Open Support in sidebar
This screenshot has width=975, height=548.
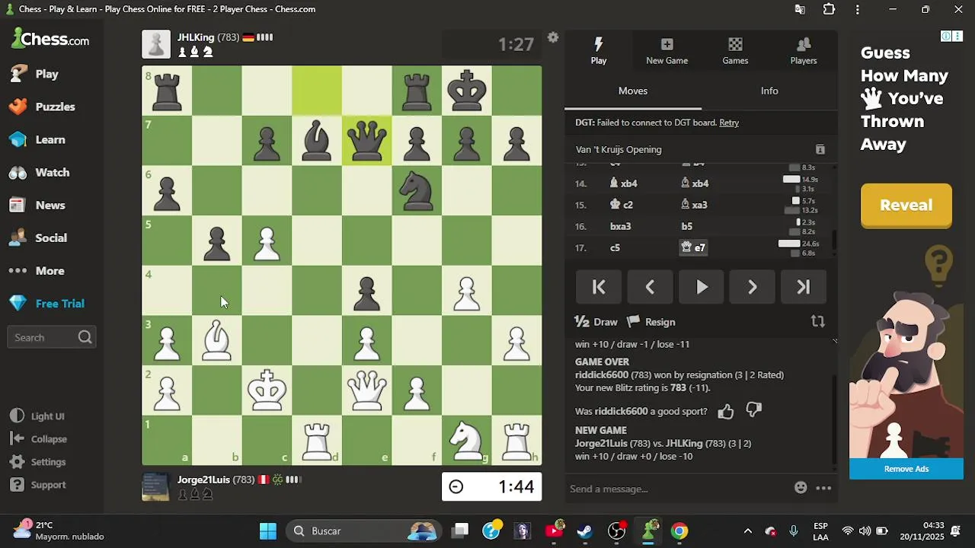tap(48, 485)
